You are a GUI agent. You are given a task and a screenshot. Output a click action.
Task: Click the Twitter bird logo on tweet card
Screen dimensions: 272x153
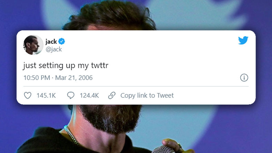(x=243, y=40)
